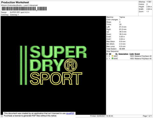
Task: Click the 'Max Jump:' value '6.9 mm'
Action: pos(122,46)
